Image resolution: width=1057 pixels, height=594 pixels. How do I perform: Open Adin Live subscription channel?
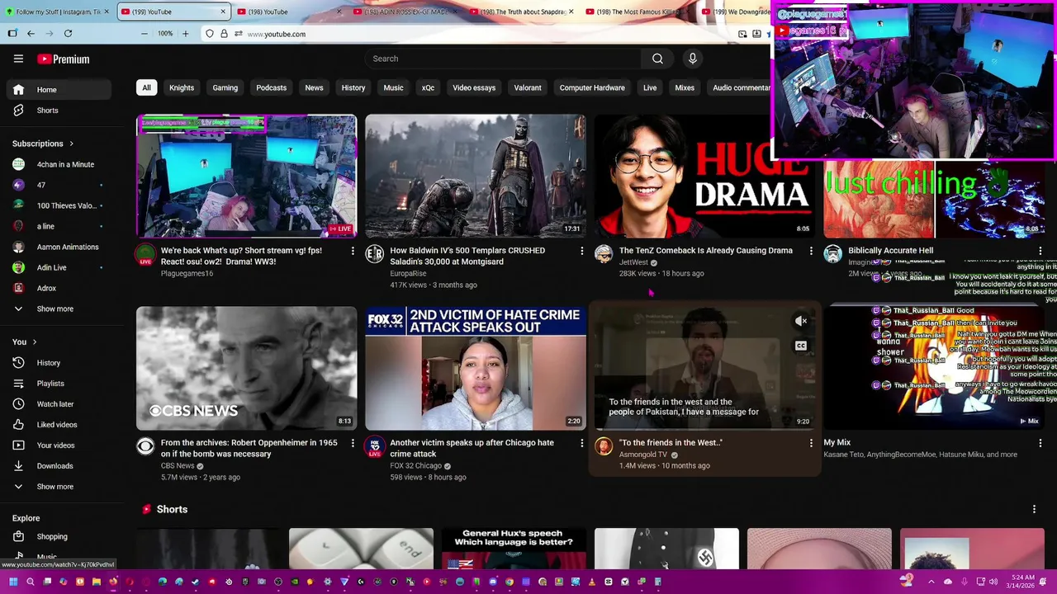[x=59, y=267]
